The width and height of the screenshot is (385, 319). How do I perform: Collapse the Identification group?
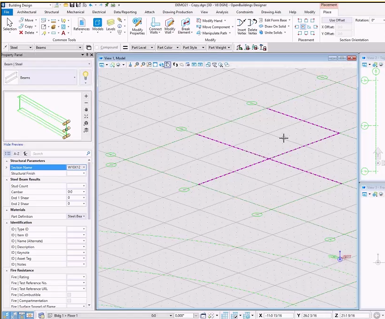(x=7, y=222)
